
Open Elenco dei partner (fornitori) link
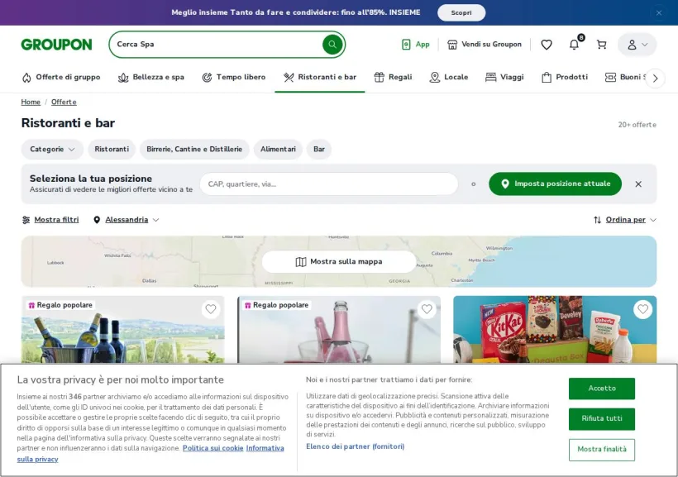tap(355, 446)
